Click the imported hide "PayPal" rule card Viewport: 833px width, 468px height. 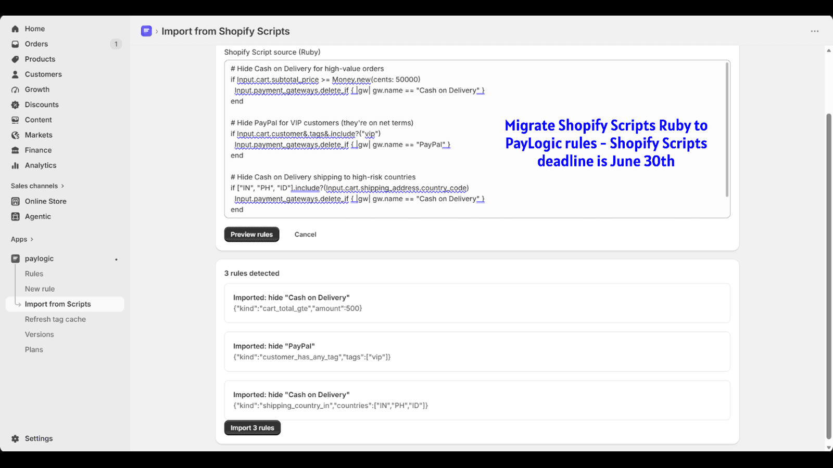(x=477, y=352)
